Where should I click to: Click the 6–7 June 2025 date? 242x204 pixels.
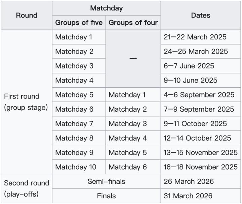pos(189,66)
